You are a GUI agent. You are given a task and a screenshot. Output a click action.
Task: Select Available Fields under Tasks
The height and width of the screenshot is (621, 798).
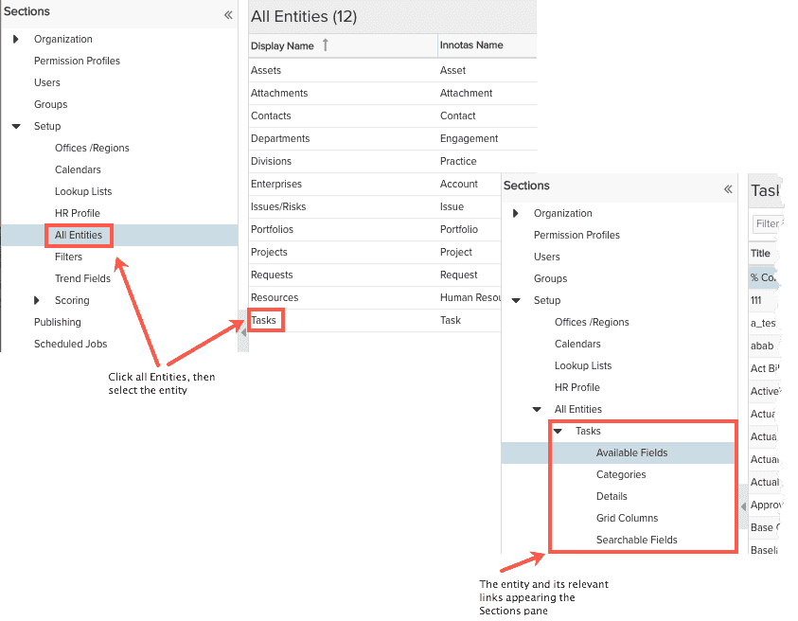pos(631,452)
